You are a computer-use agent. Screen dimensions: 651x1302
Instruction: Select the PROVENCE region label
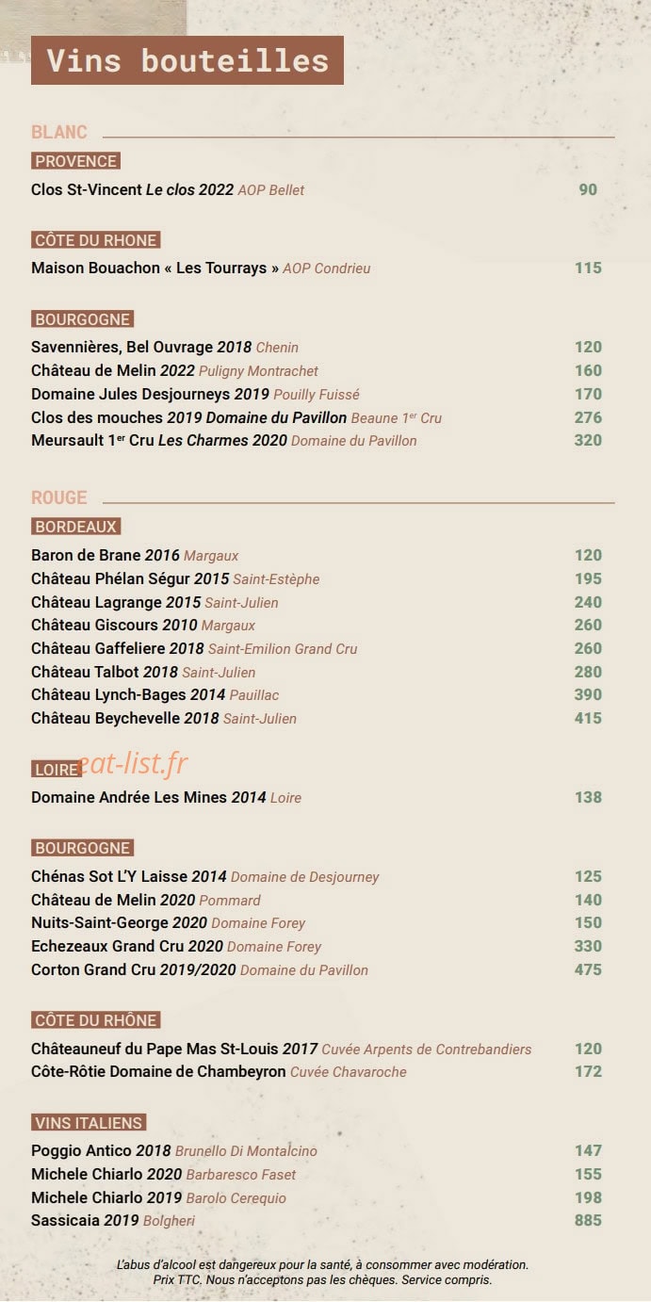point(75,161)
